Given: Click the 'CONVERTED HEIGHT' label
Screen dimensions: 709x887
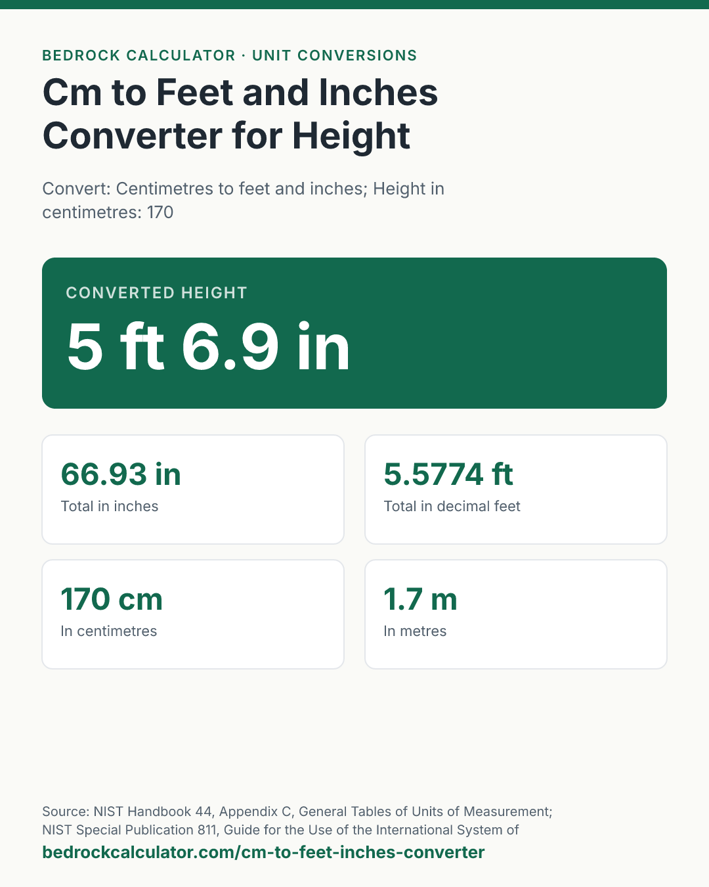Looking at the screenshot, I should 157,292.
